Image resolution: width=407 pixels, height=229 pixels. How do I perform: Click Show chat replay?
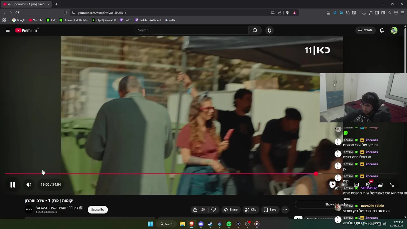point(336,205)
